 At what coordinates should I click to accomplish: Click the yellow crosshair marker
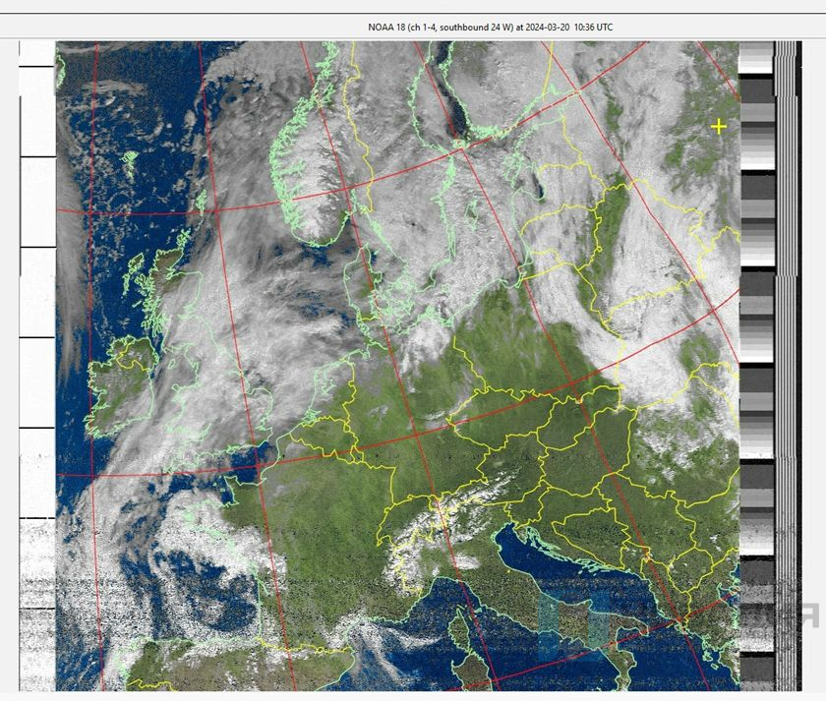tap(719, 127)
